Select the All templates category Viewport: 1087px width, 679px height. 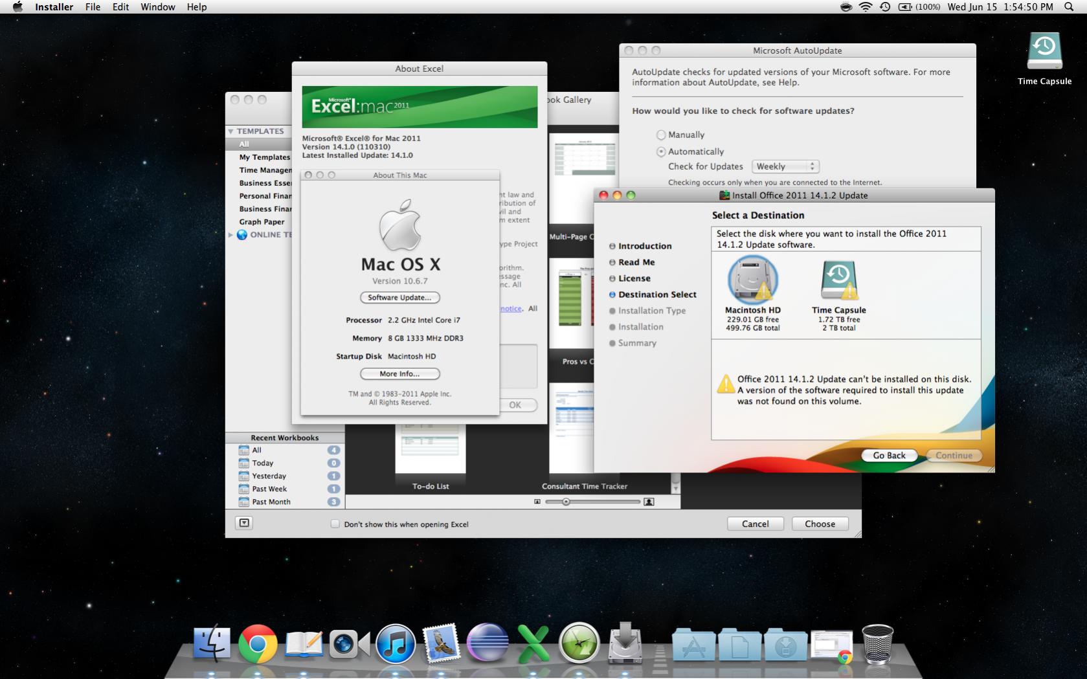click(259, 144)
